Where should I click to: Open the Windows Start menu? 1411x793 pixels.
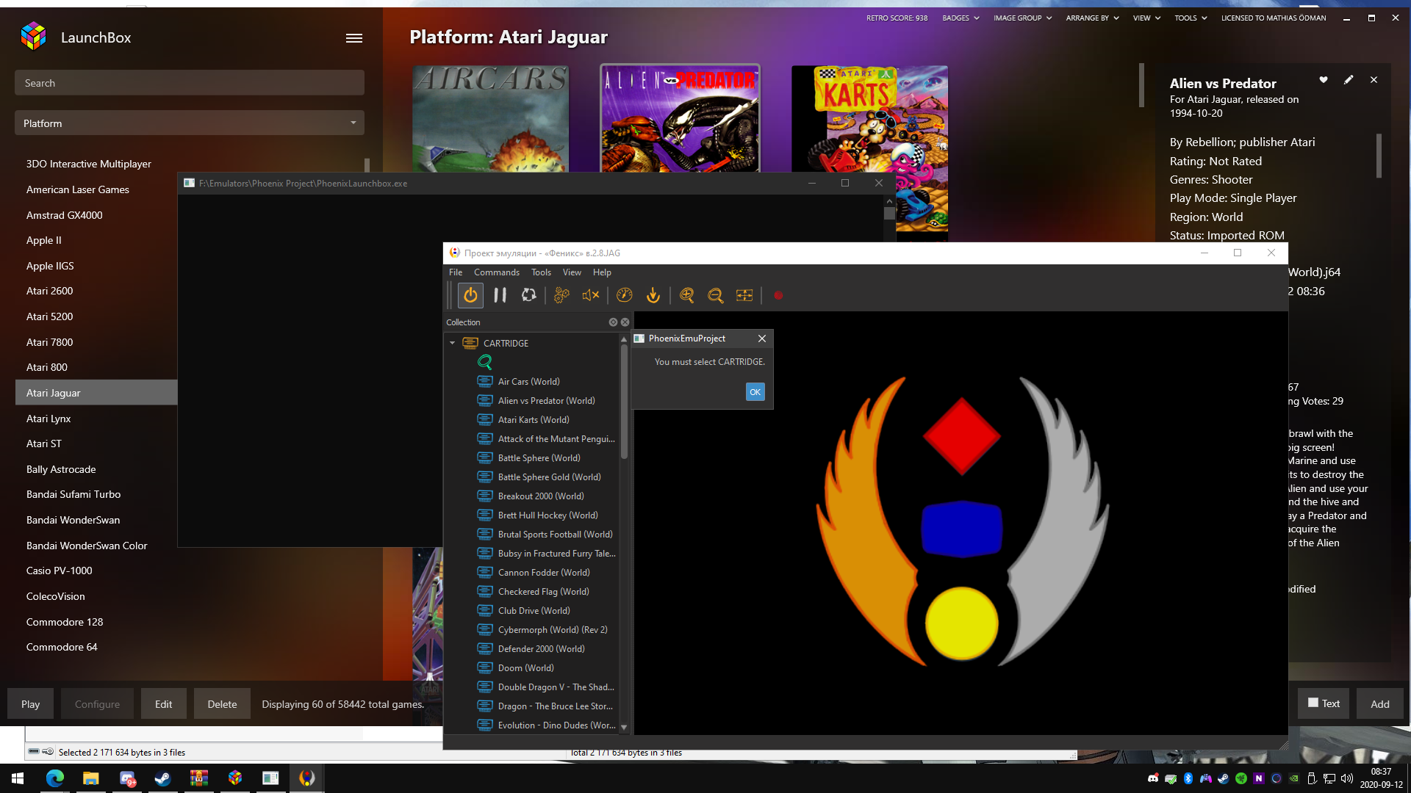(x=18, y=778)
